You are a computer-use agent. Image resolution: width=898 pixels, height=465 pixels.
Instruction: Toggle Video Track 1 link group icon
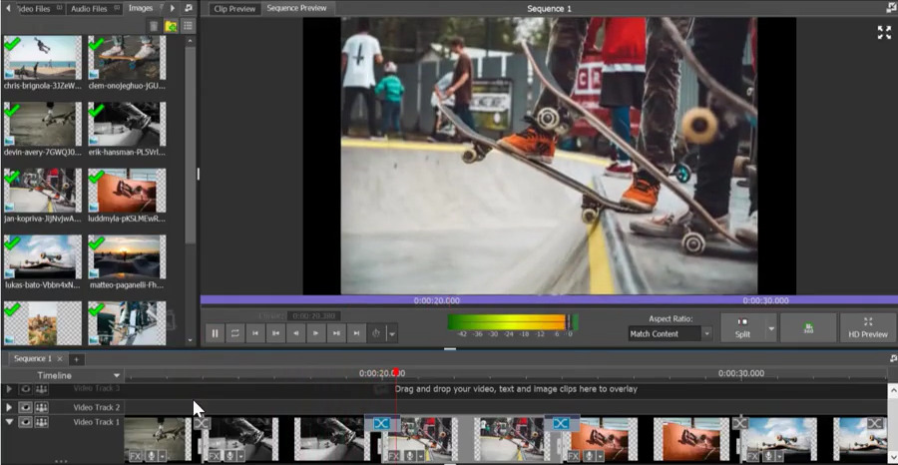point(41,422)
